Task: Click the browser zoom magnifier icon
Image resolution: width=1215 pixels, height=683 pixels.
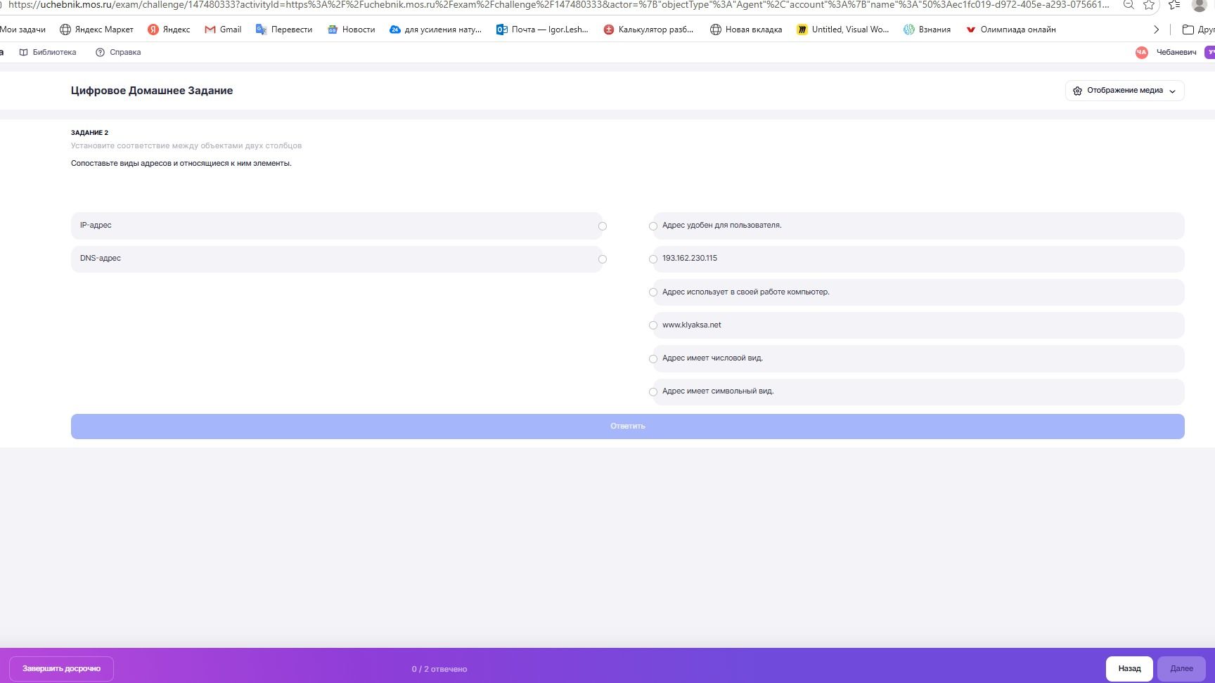Action: click(x=1129, y=4)
